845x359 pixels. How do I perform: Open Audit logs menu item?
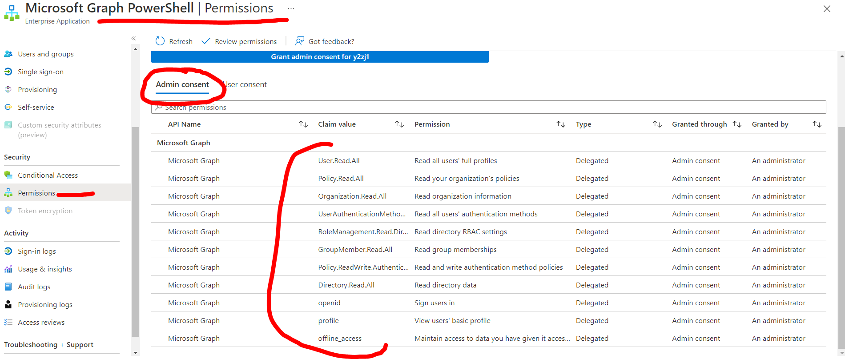tap(34, 287)
